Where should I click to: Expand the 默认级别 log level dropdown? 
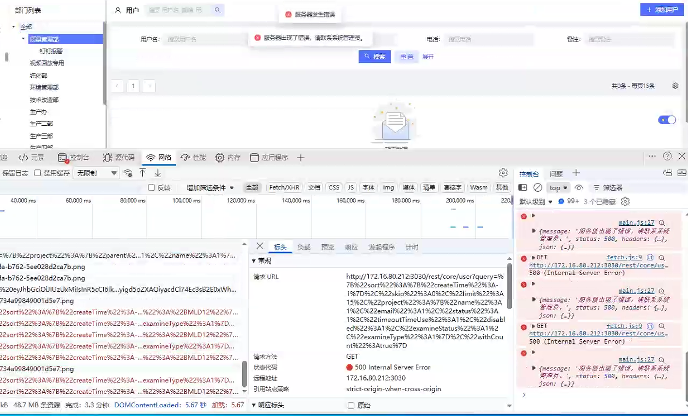tap(536, 201)
